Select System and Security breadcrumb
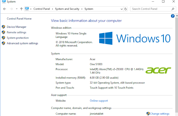178x116 pixels. (x=67, y=9)
